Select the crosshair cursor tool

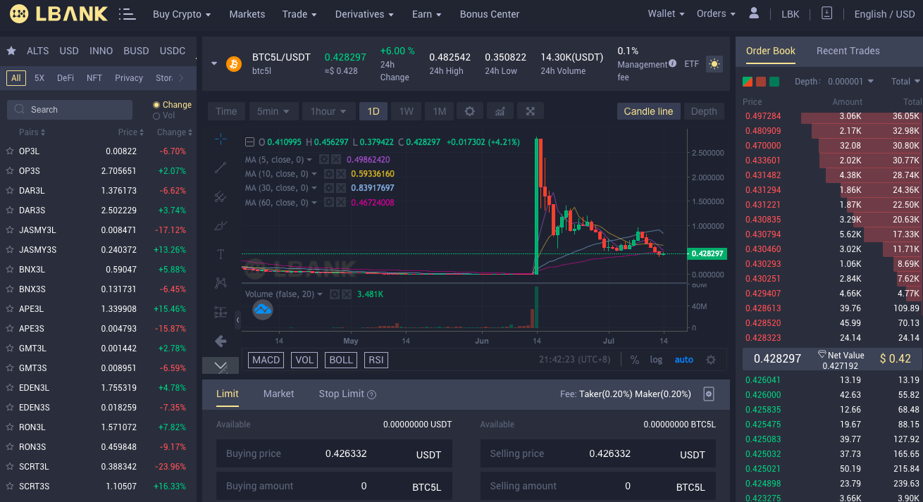[x=221, y=139]
